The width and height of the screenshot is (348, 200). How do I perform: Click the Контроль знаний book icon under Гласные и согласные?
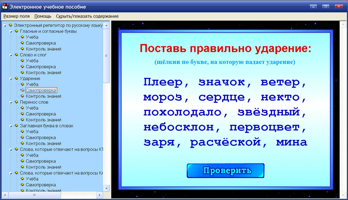click(22, 49)
